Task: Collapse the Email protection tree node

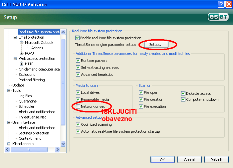Action: 15,38
